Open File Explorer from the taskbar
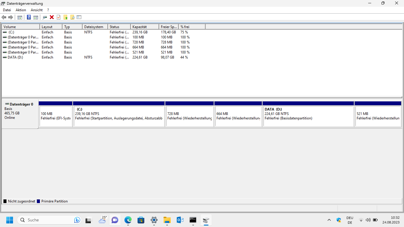 click(167, 220)
